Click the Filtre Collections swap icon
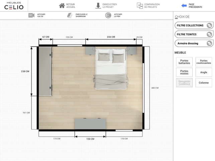Image resolution: width=215 pixels, height=161 pixels. click(x=209, y=25)
